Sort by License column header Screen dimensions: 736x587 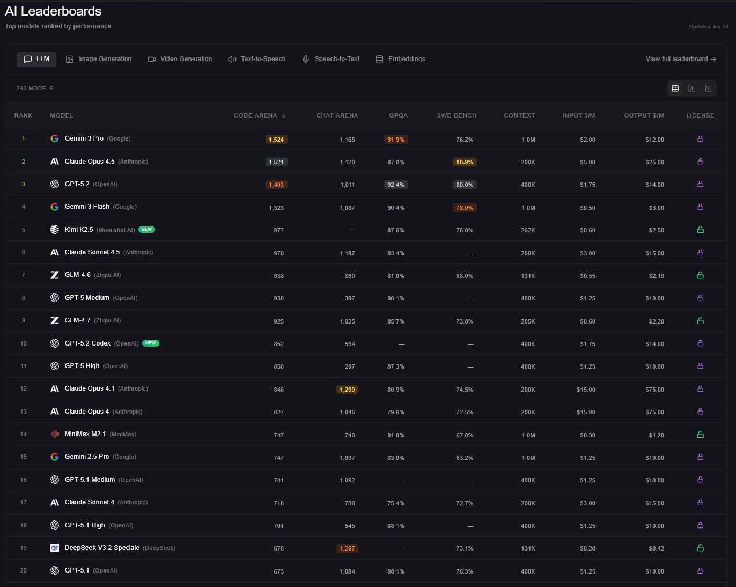pos(700,115)
